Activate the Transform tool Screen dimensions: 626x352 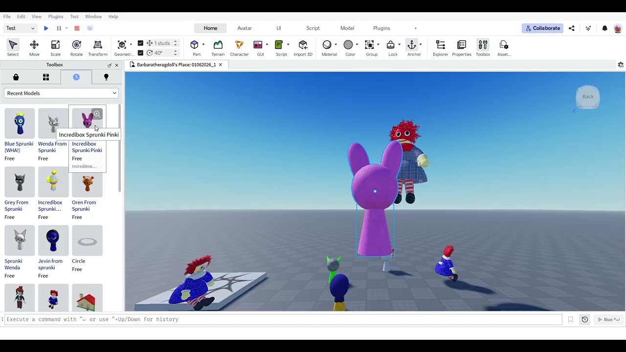[98, 48]
